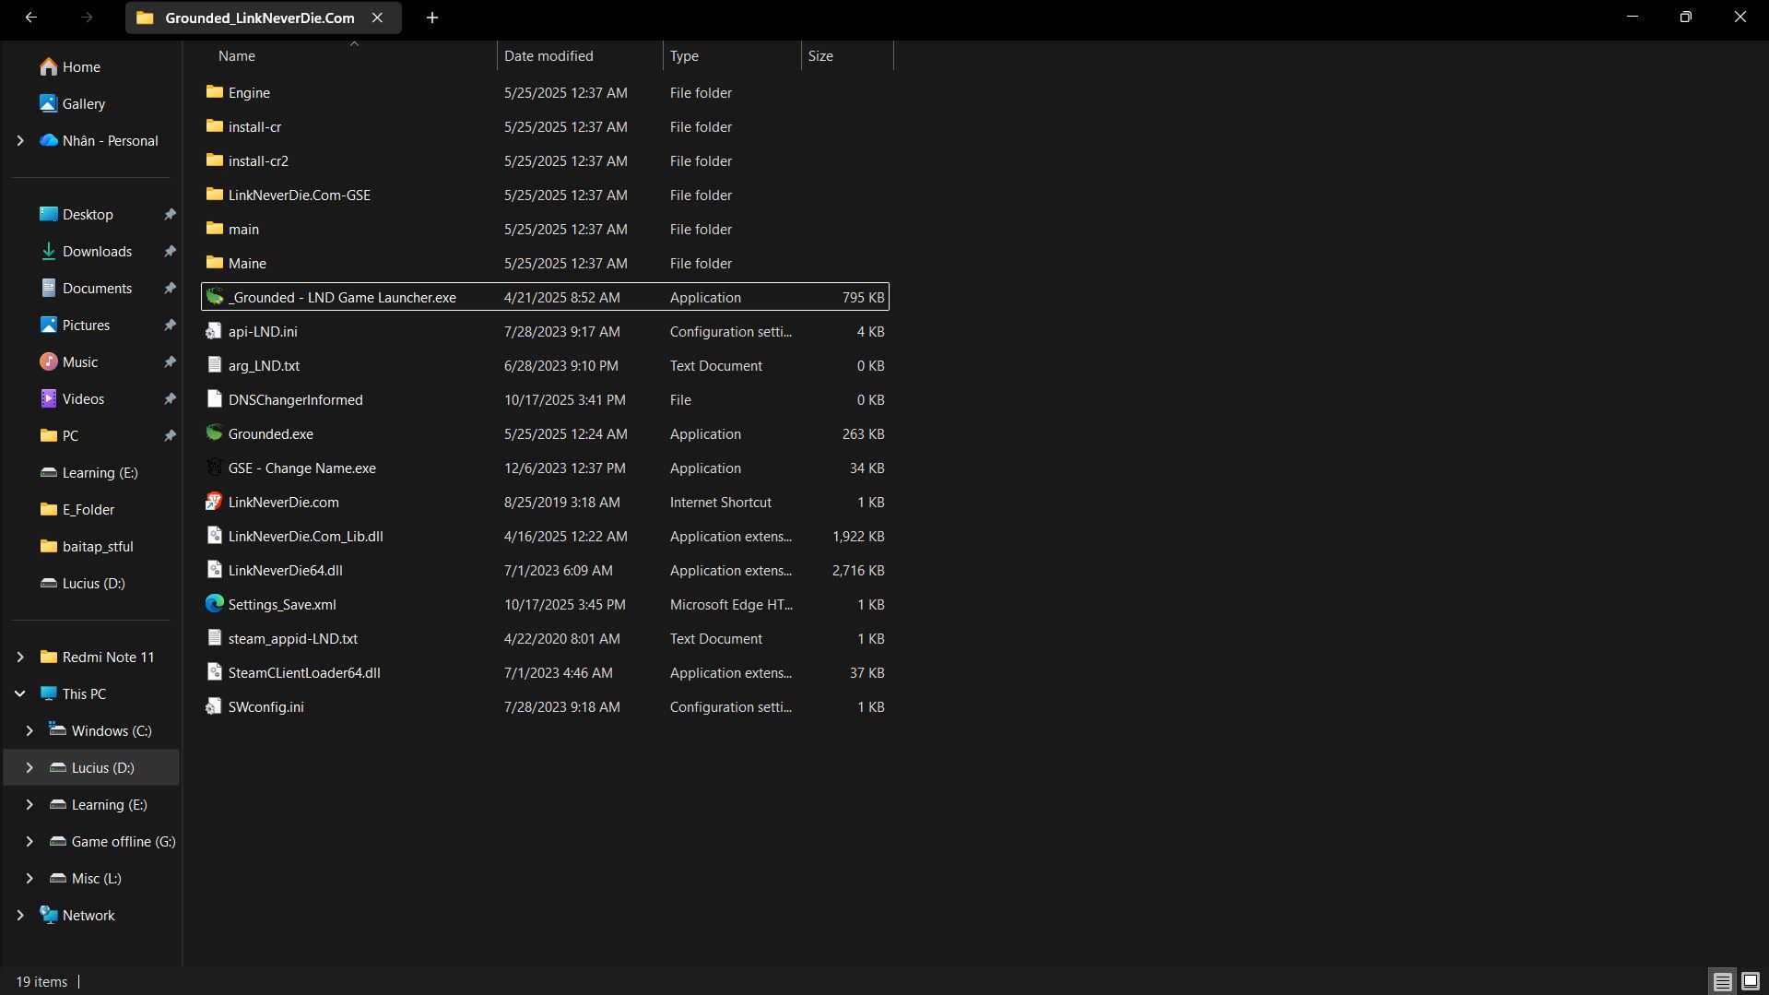Switch to details view layout
This screenshot has height=995, width=1769.
click(x=1722, y=981)
